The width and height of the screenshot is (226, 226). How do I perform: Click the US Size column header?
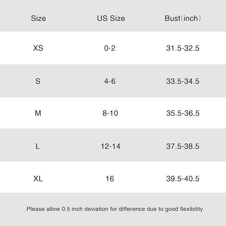[111, 19]
